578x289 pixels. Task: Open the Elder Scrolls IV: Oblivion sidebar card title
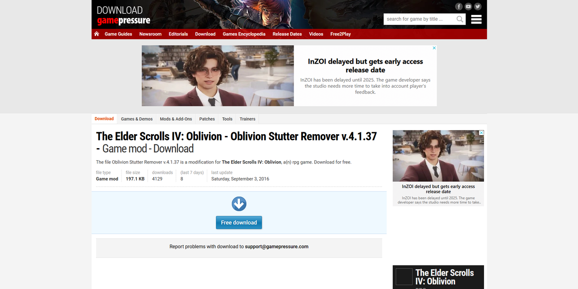point(445,277)
